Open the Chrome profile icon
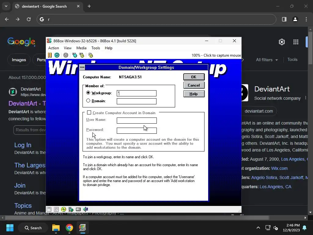 click(295, 19)
